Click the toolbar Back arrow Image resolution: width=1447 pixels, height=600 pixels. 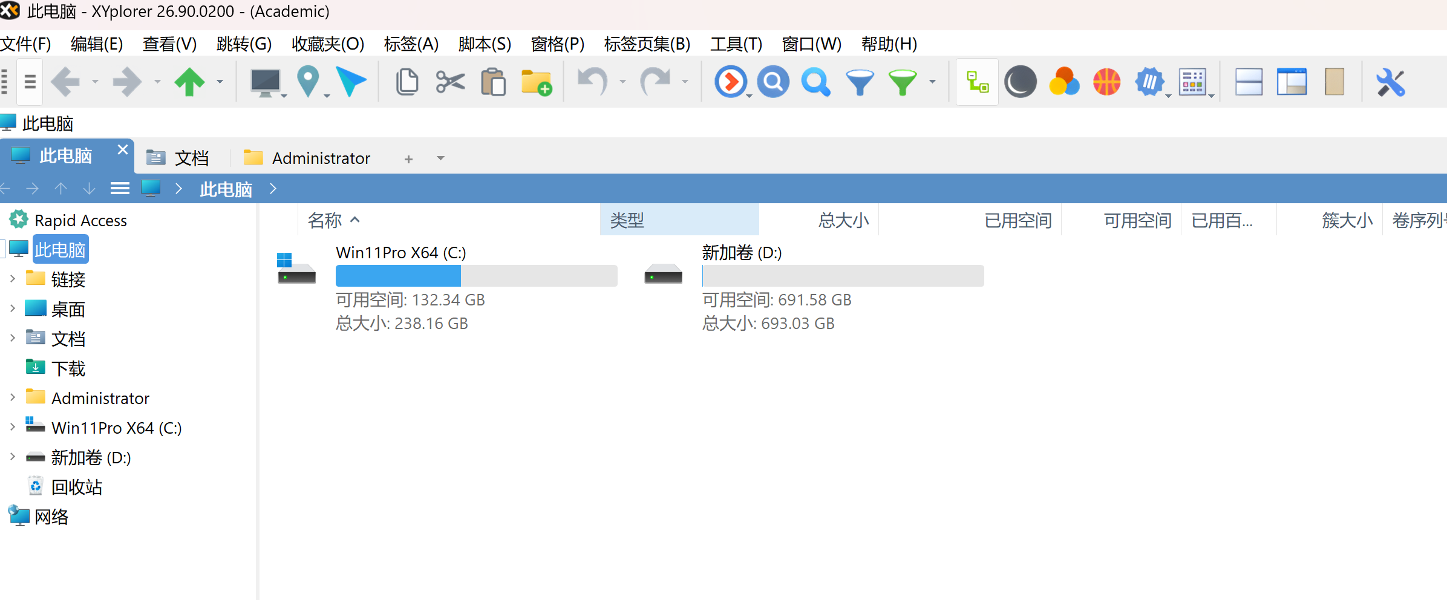(65, 82)
